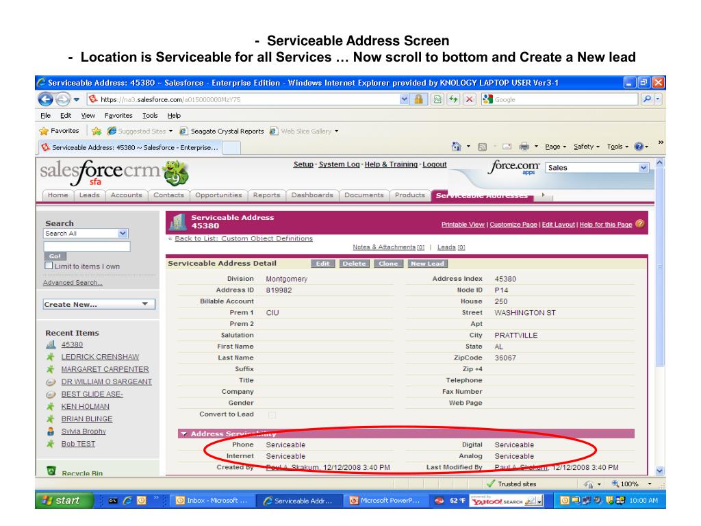Open the Logout link
The height and width of the screenshot is (526, 701).
(x=435, y=164)
